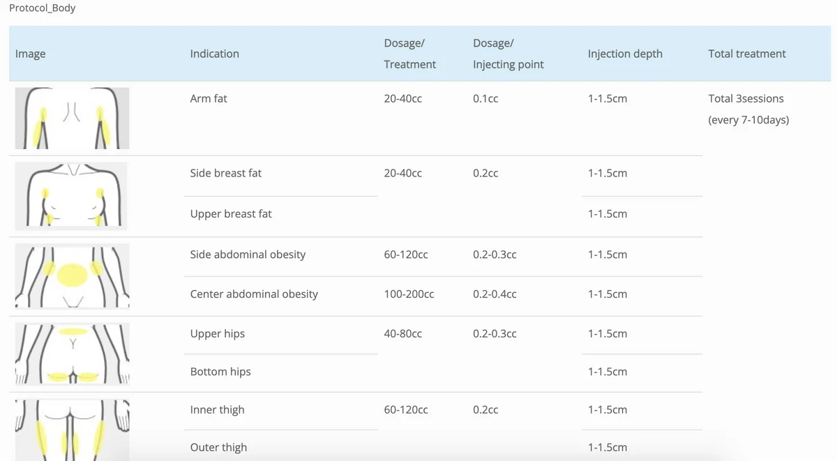Click the abdominal obesity body diagram image
Screen dimensions: 837x461
point(72,275)
